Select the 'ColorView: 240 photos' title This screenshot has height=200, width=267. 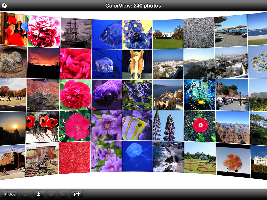133,6
